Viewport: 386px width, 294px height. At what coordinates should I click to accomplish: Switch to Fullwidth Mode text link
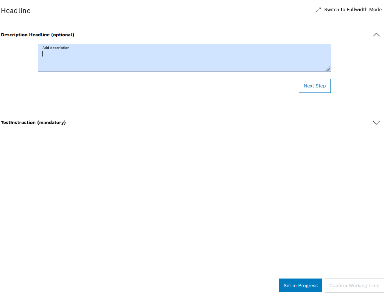tap(353, 10)
